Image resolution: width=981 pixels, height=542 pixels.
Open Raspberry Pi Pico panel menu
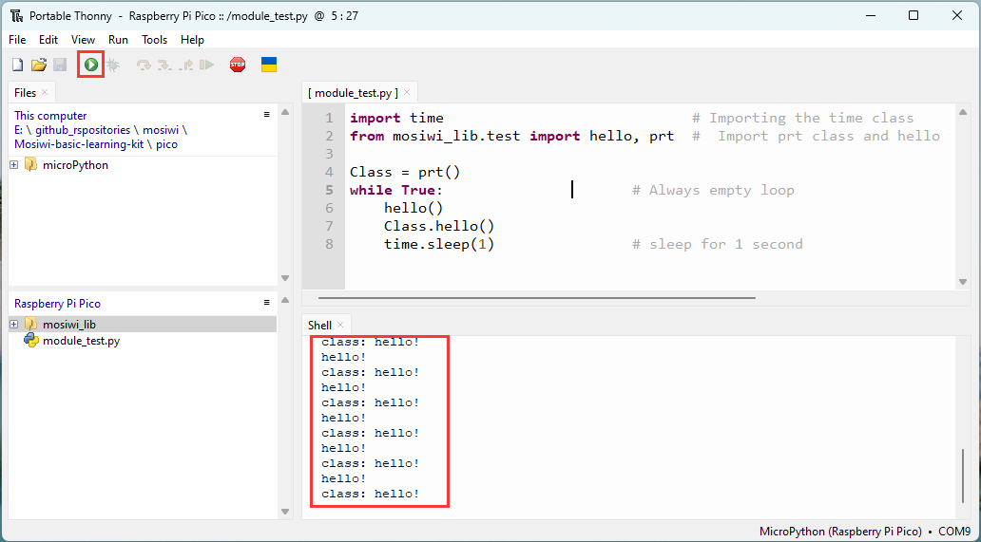(266, 302)
